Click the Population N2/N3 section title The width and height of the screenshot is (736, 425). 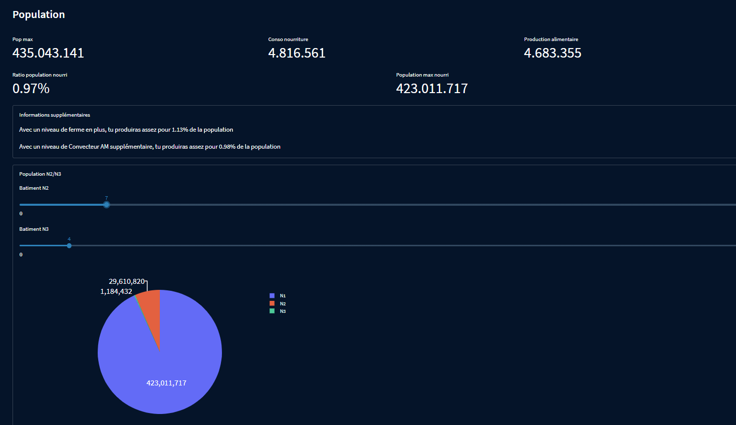tap(40, 174)
